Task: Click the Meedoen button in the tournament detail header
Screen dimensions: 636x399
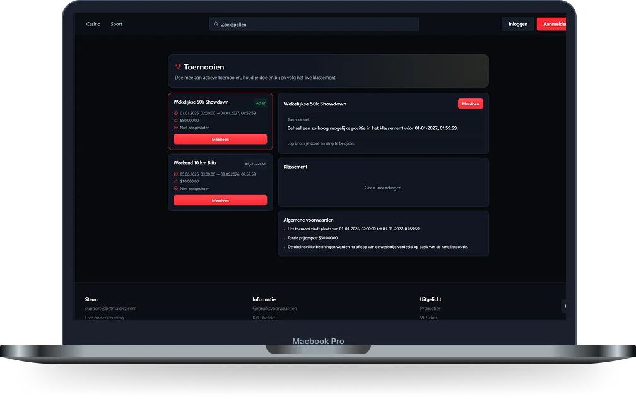Action: 471,104
